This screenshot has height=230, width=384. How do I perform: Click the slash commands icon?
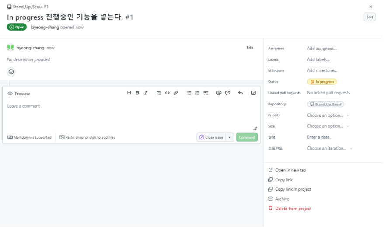click(x=254, y=93)
